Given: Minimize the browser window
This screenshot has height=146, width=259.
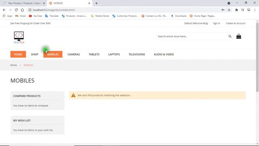Looking at the screenshot, I should pos(237,3).
